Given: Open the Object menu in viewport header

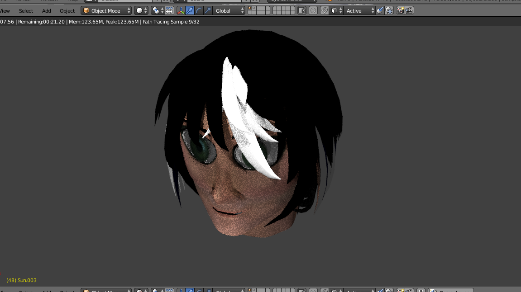Looking at the screenshot, I should [x=67, y=11].
